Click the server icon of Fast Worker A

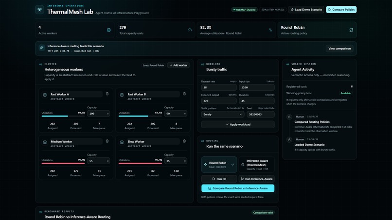(x=45, y=95)
